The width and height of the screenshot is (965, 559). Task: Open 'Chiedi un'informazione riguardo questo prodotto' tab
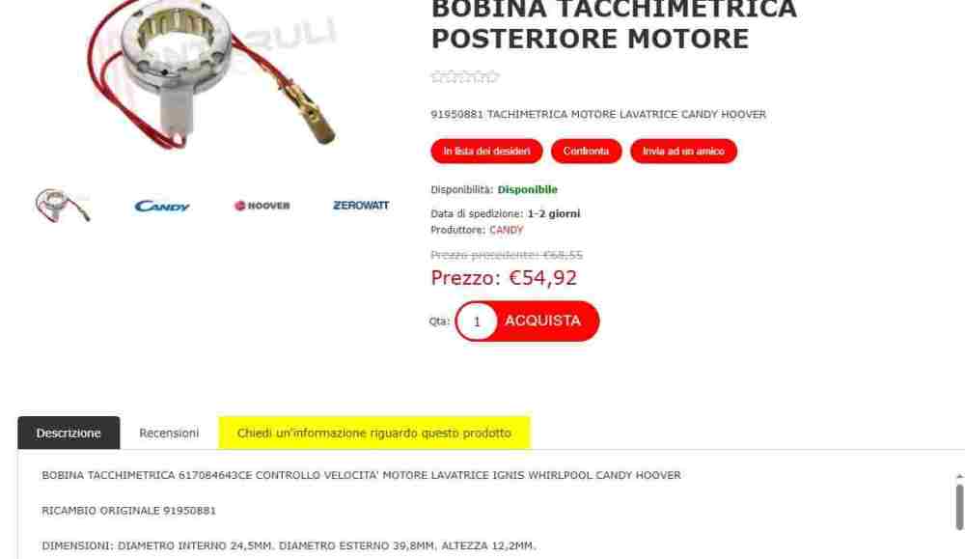coord(374,433)
